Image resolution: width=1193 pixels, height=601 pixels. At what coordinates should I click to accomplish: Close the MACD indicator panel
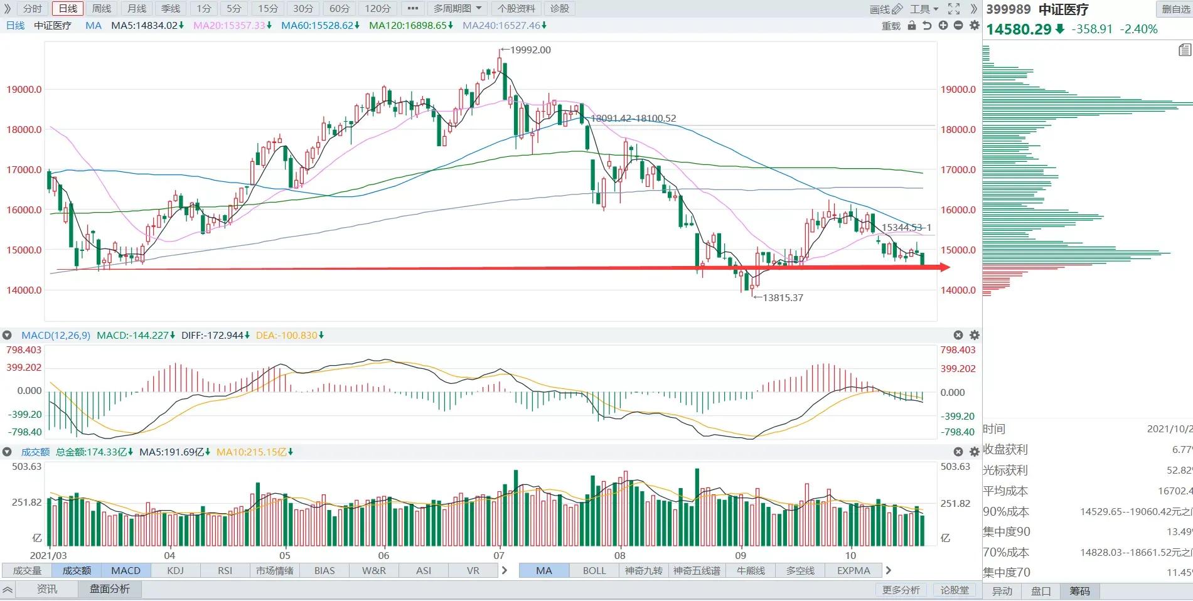pos(958,335)
